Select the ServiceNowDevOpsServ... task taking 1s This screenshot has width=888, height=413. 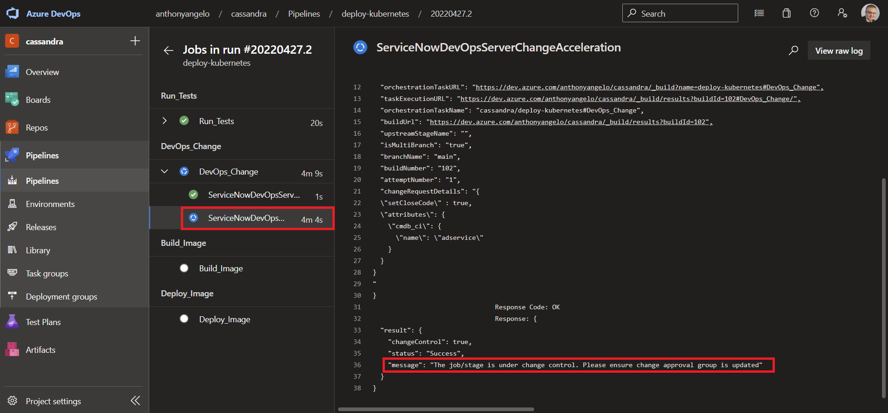tap(242, 195)
